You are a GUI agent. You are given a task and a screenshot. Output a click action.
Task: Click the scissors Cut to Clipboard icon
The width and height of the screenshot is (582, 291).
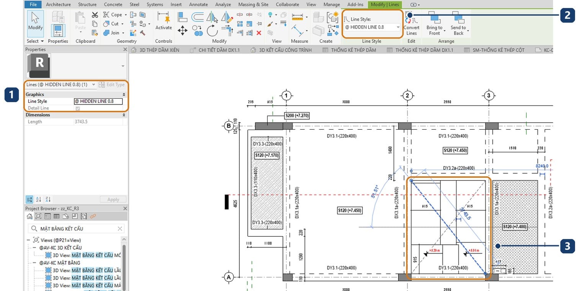(95, 15)
